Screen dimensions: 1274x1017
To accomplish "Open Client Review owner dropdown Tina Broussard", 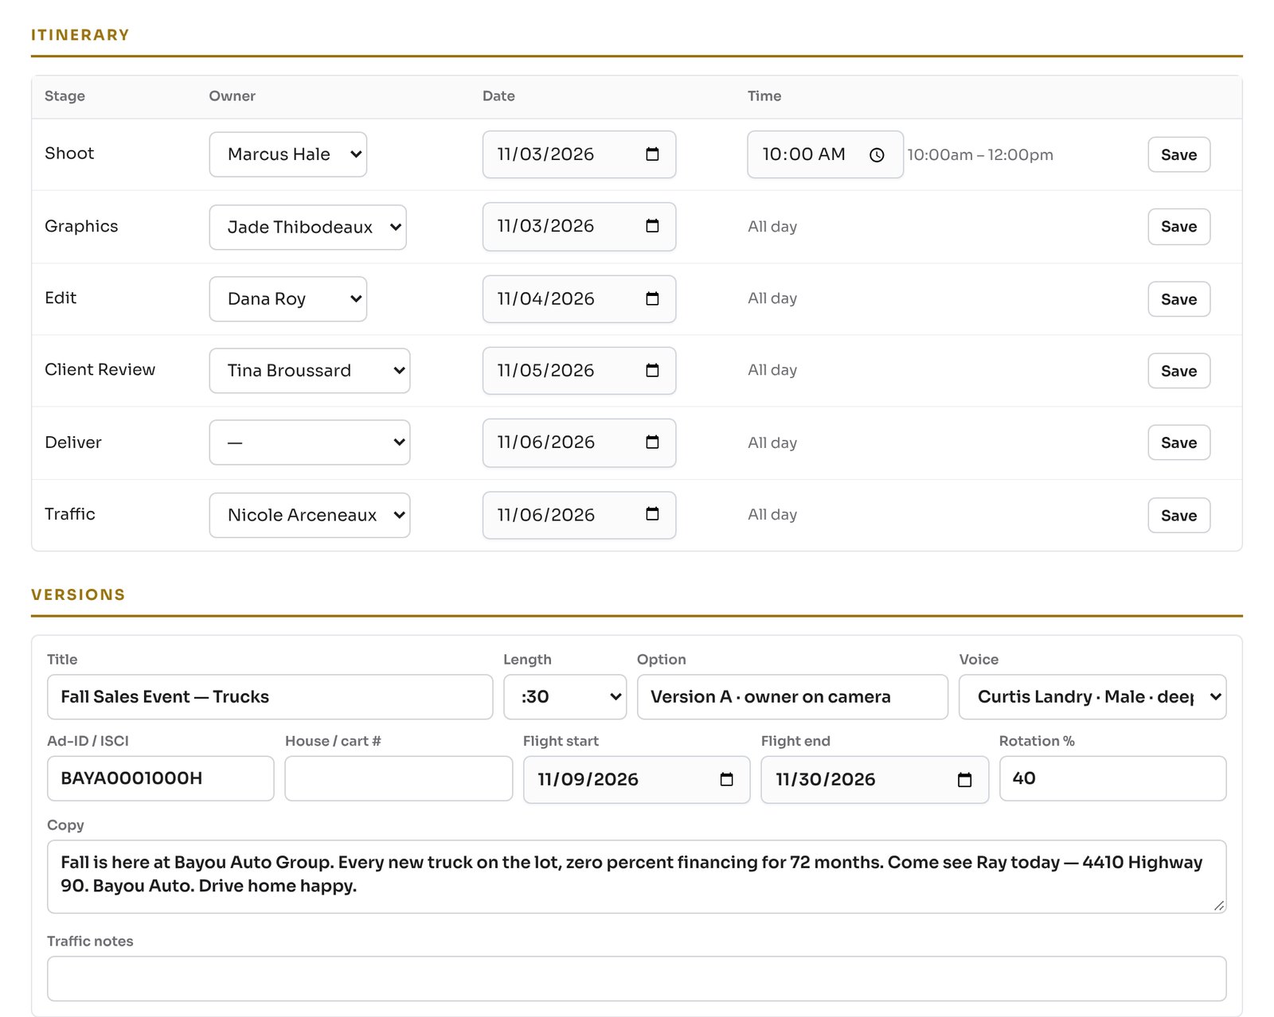I will point(310,371).
